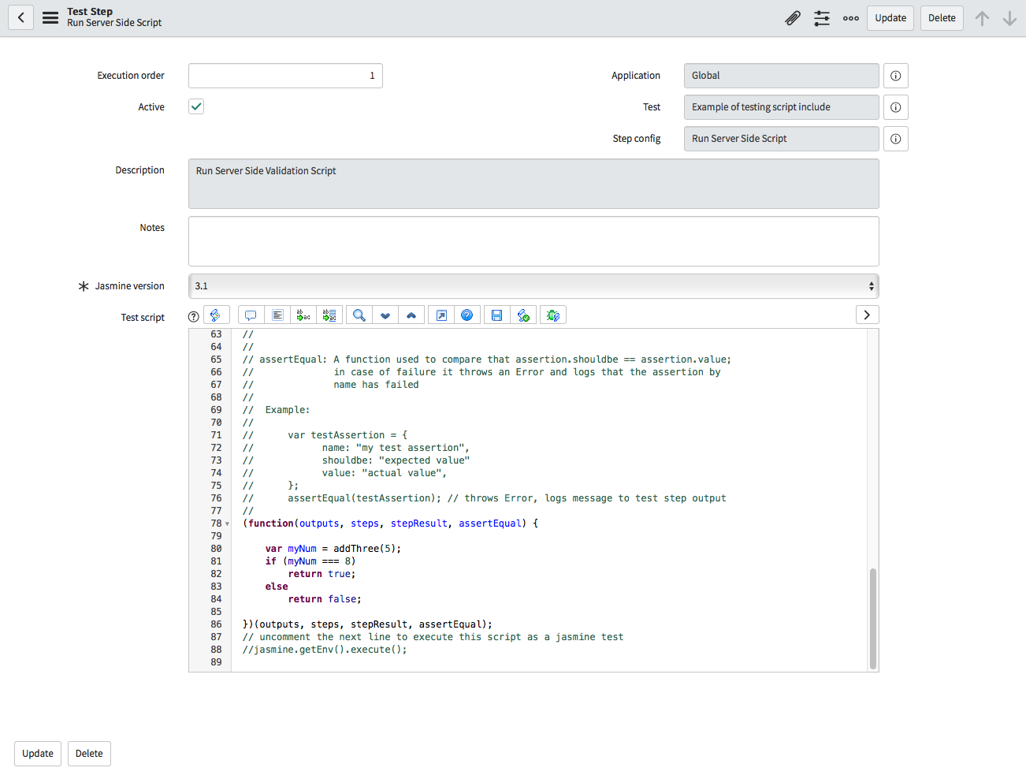
Task: Click the Step config field value
Action: tap(781, 139)
